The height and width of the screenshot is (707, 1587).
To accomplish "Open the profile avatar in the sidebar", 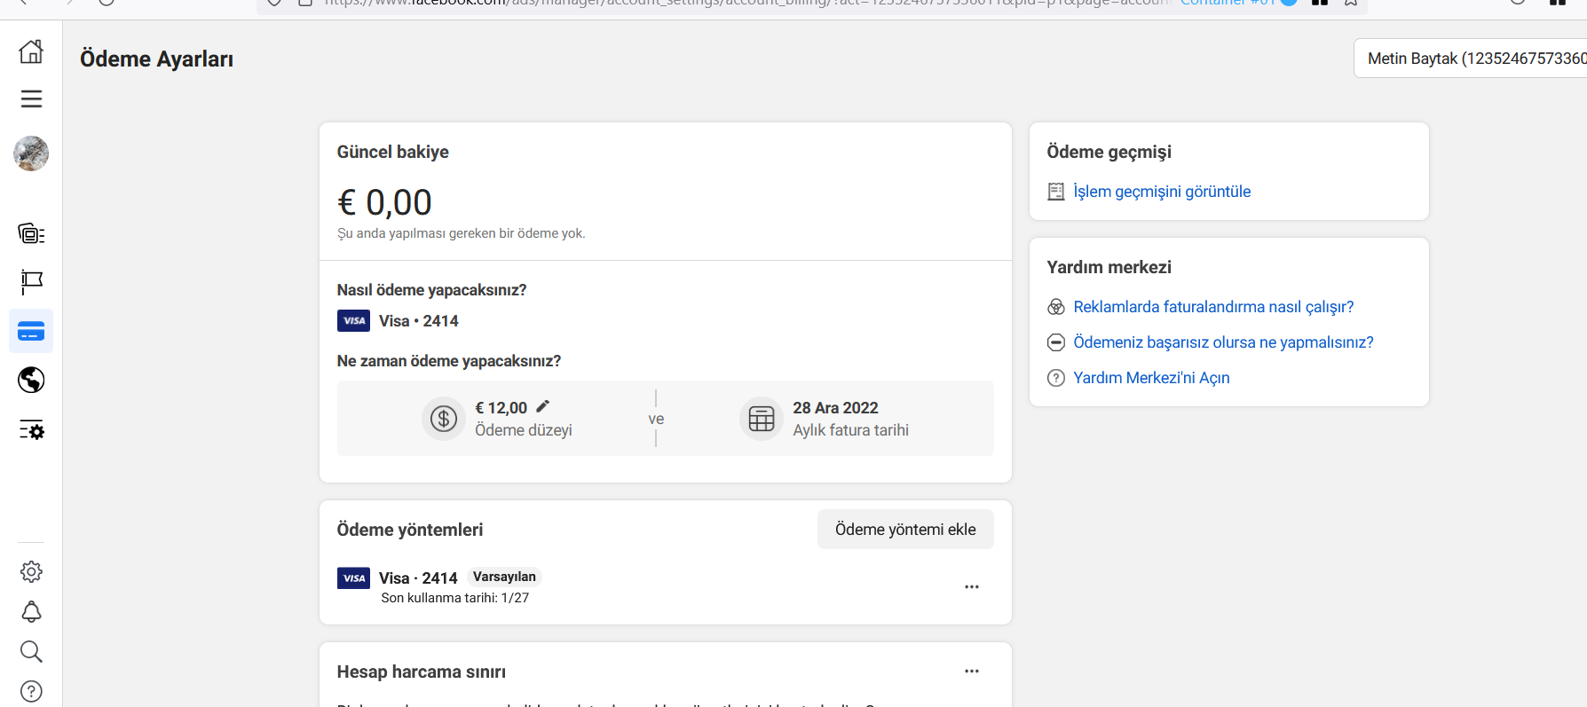I will 31,153.
